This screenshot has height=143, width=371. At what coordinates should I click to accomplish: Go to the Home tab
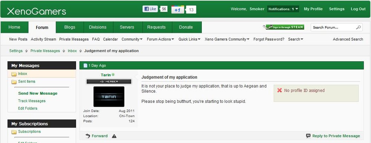[14, 27]
